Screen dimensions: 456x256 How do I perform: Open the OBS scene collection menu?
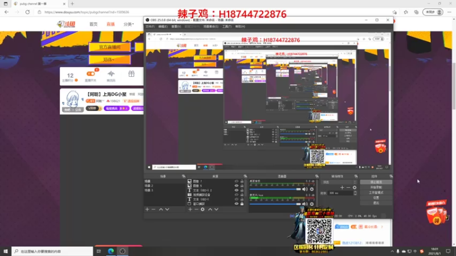(x=211, y=26)
